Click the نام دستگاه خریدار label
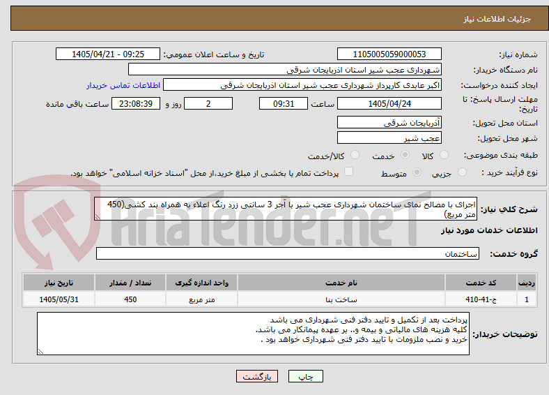This screenshot has width=549, height=395. (506, 70)
